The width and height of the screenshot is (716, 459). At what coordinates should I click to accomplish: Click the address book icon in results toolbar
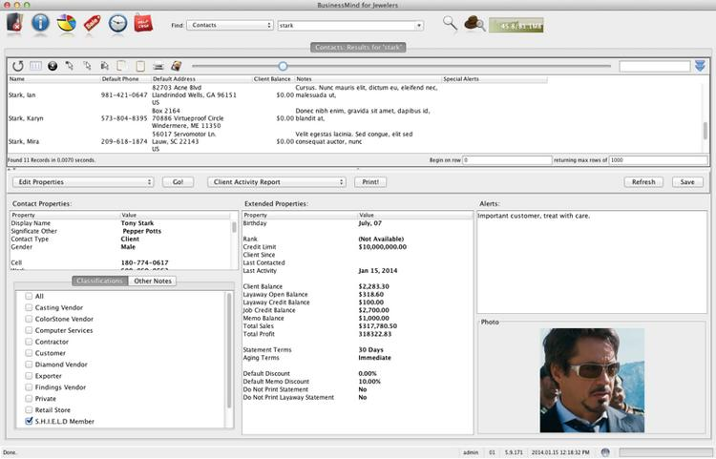click(177, 66)
